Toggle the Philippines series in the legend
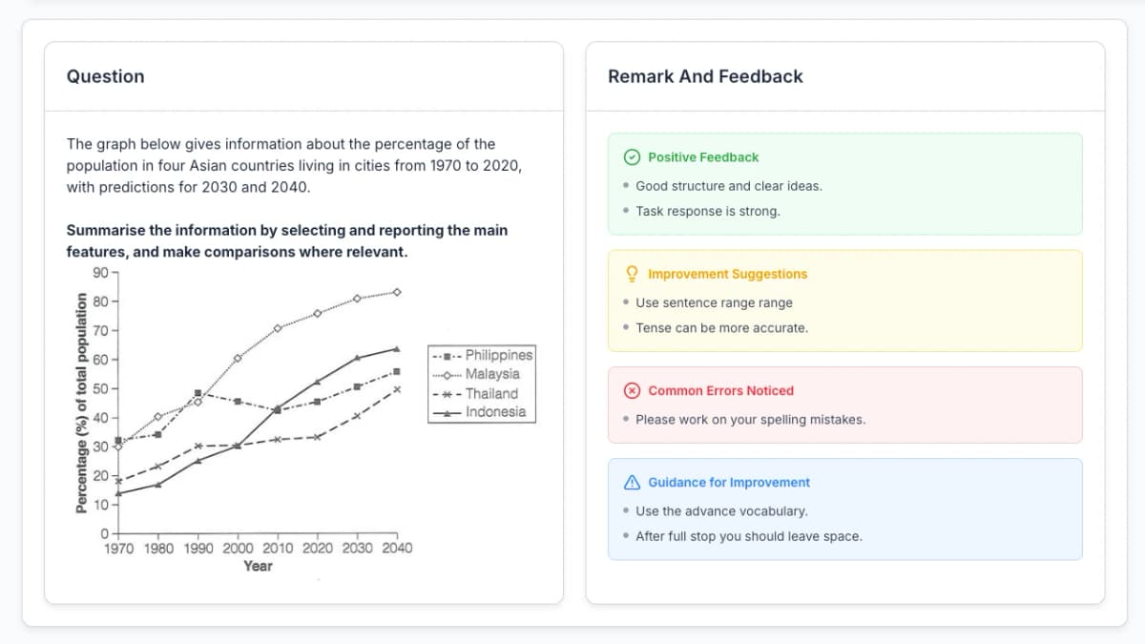The height and width of the screenshot is (644, 1145). point(496,355)
